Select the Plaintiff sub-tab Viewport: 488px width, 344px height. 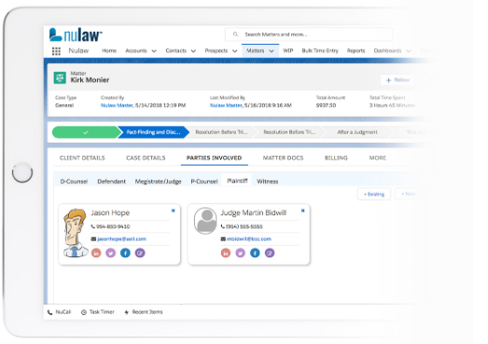click(237, 181)
